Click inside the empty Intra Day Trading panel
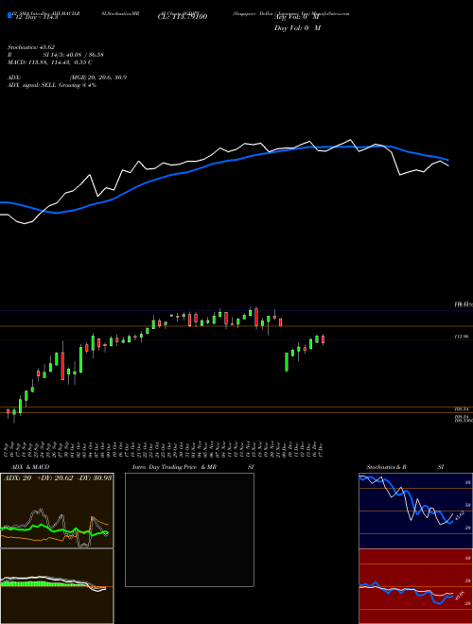Image resolution: width=473 pixels, height=624 pixels. pos(189,529)
